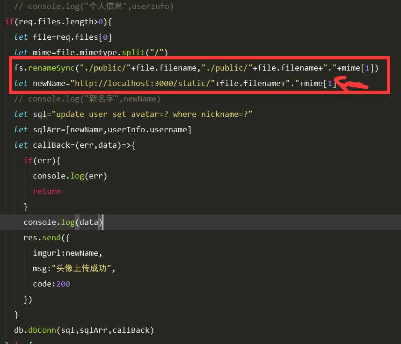Click the return keyword
Viewport: 401px width, 344px height.
(47, 191)
